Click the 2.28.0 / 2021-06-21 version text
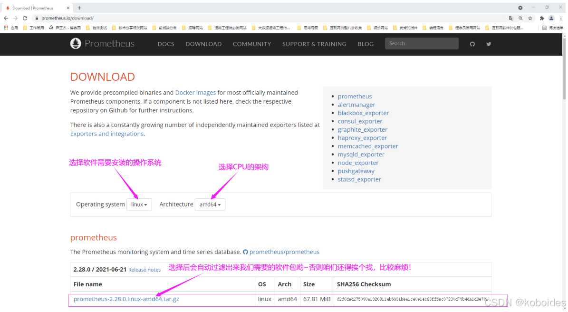 pos(100,270)
